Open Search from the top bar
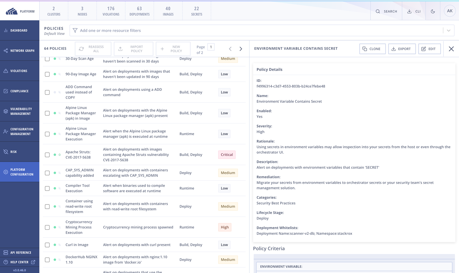This screenshot has height=273, width=459. 386,11
